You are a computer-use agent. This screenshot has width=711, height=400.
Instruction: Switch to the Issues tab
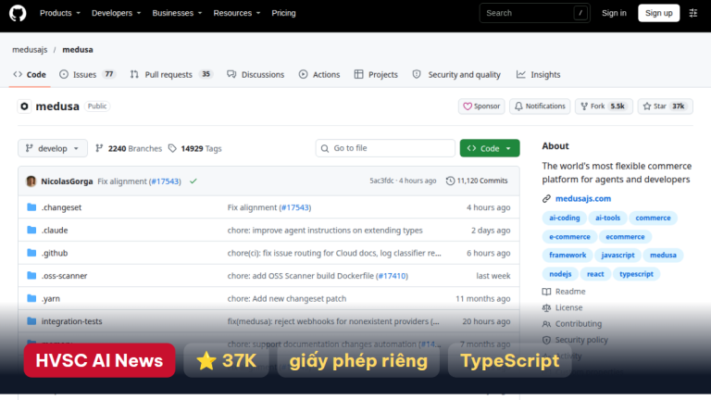click(88, 74)
